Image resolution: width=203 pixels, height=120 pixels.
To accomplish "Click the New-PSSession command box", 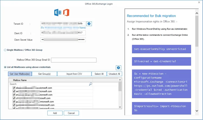I will coord(161,84).
